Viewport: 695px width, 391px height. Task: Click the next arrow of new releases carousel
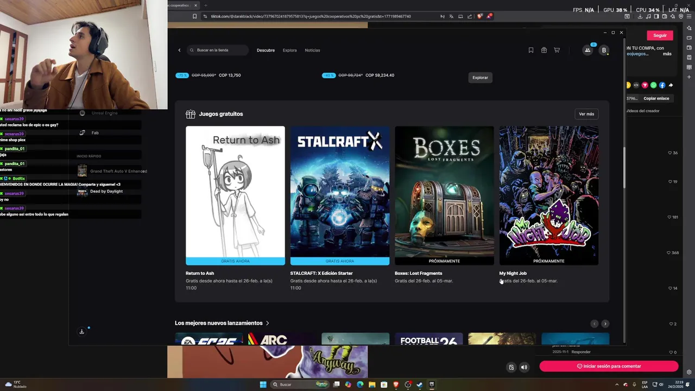click(605, 324)
